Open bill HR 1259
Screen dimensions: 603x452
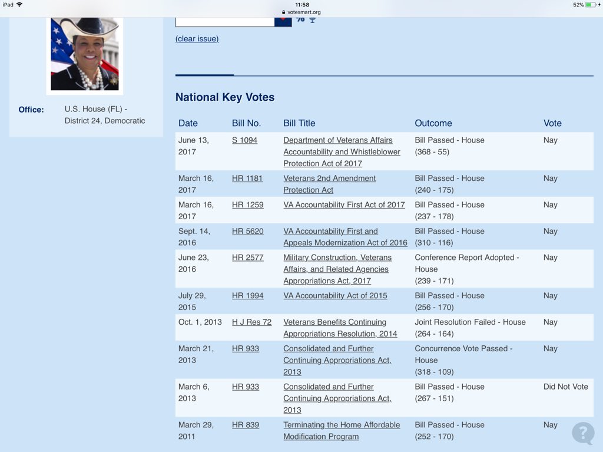tap(248, 205)
